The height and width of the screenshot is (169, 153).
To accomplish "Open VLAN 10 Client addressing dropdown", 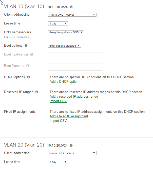I will [x=72, y=15].
